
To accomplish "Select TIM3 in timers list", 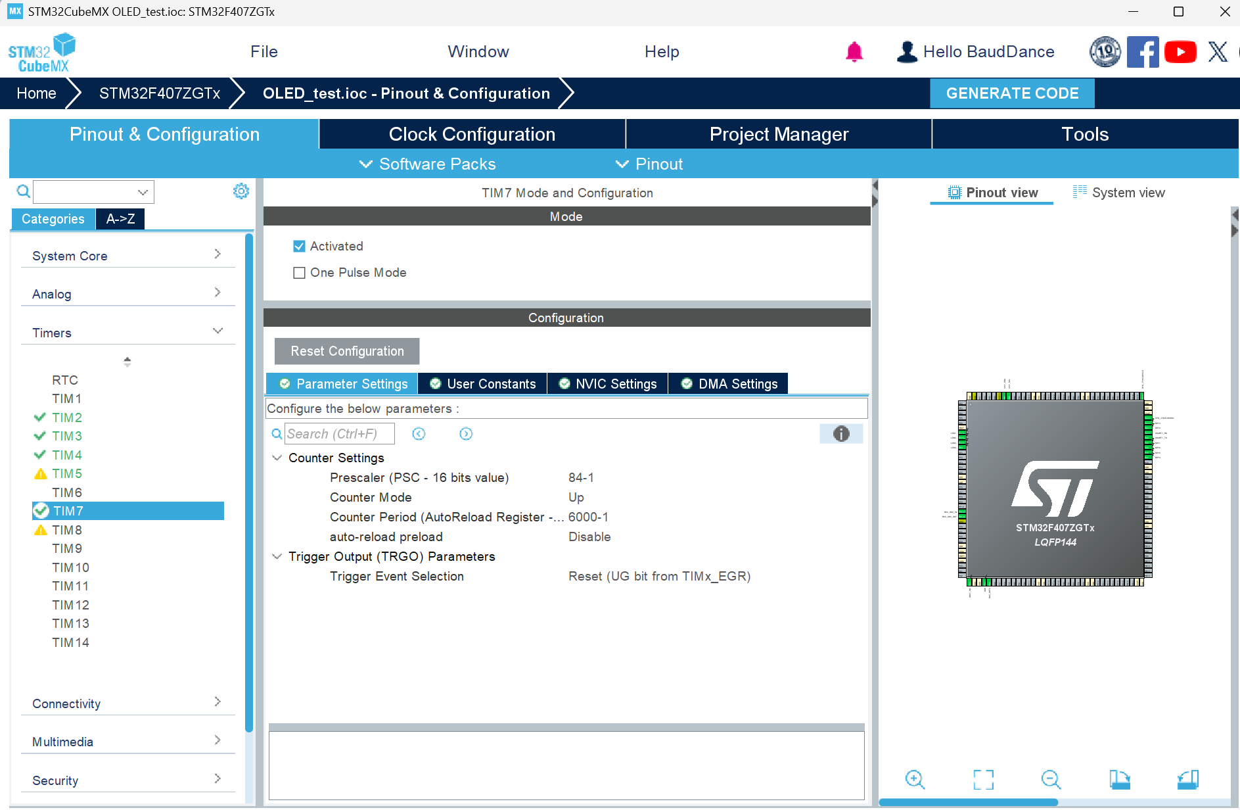I will coord(67,435).
